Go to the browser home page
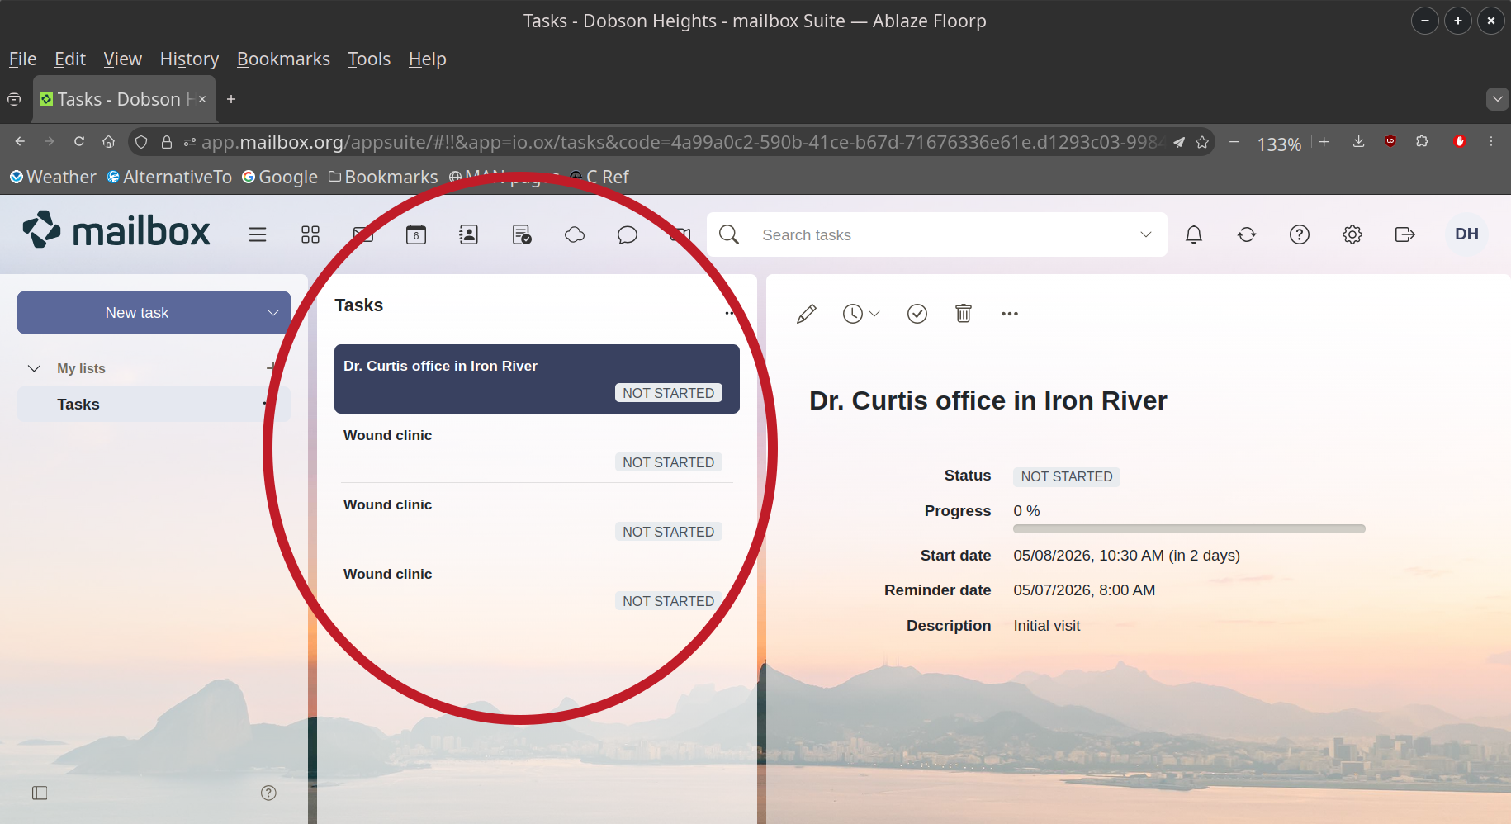The image size is (1511, 824). [x=108, y=141]
